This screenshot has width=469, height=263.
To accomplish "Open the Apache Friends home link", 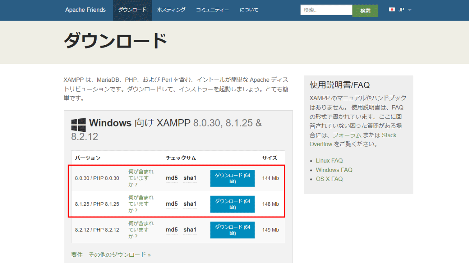I will [x=85, y=10].
